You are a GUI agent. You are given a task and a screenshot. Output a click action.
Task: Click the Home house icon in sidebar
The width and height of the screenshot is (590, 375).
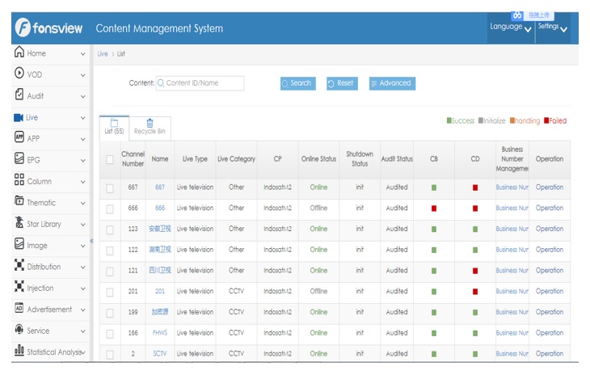point(19,52)
